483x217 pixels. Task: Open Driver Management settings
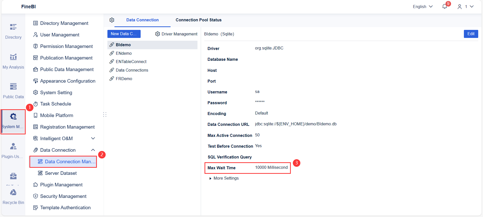pyautogui.click(x=176, y=34)
